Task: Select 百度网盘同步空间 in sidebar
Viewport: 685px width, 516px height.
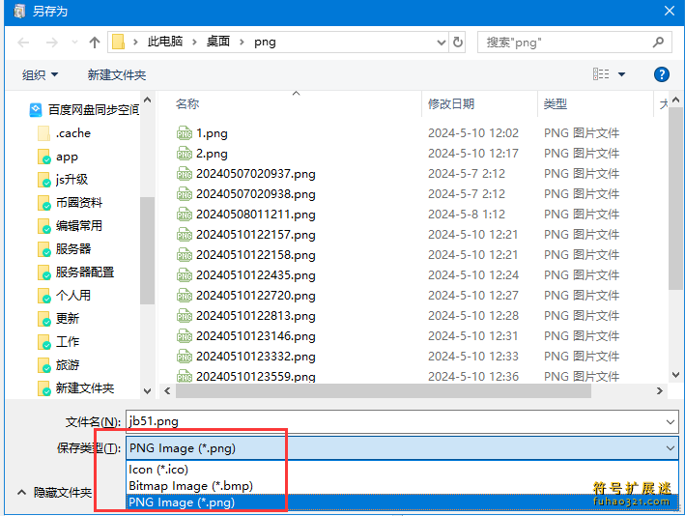Action: click(84, 109)
